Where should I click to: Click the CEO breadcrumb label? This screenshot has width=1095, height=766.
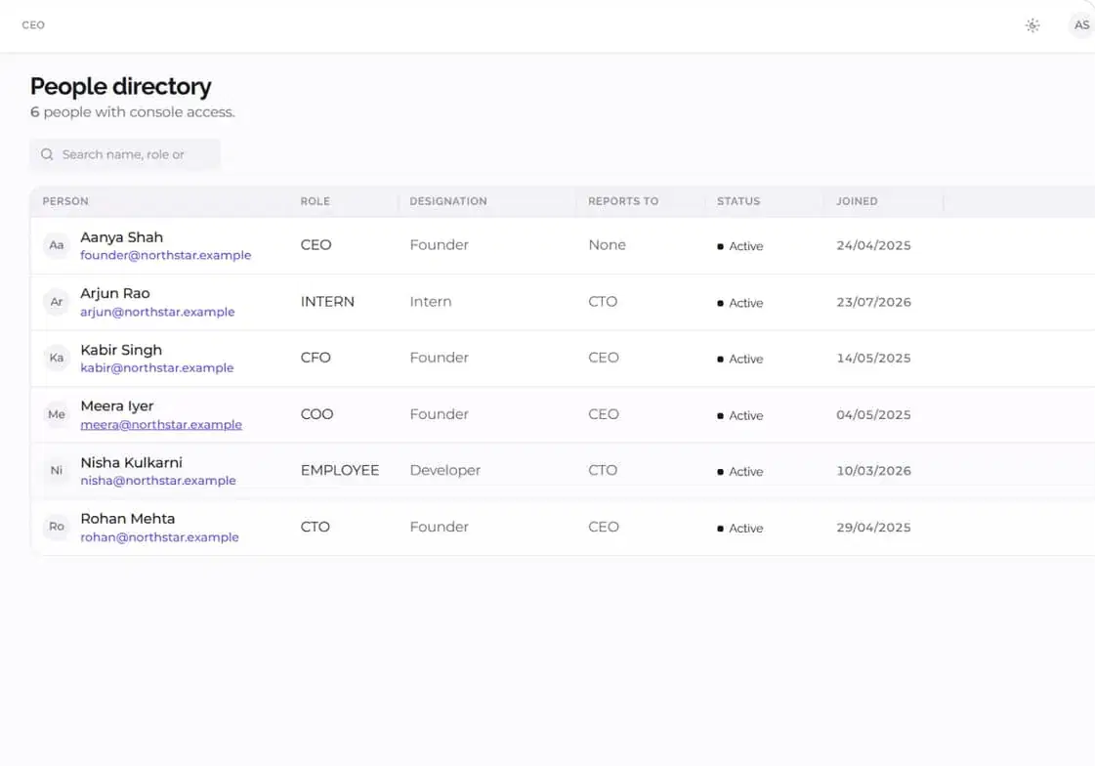[33, 25]
